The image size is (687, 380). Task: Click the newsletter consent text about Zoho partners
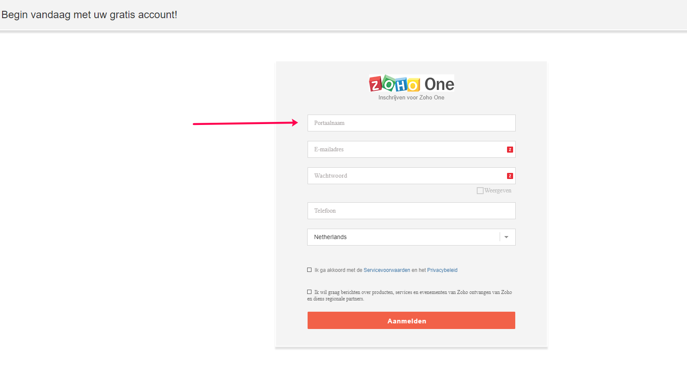pyautogui.click(x=410, y=296)
